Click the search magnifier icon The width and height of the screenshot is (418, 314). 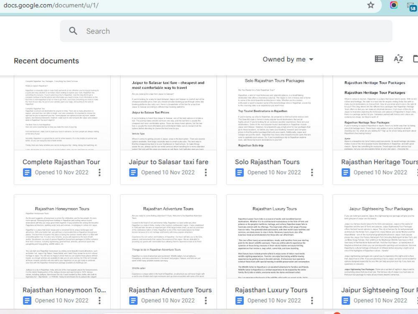pos(73,31)
